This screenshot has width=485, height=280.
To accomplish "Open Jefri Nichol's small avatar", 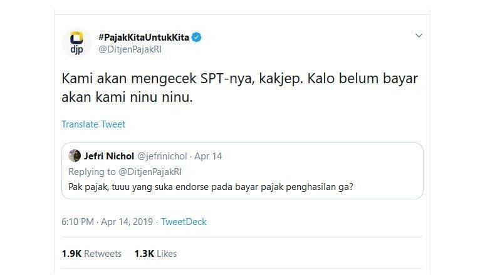I will [75, 156].
